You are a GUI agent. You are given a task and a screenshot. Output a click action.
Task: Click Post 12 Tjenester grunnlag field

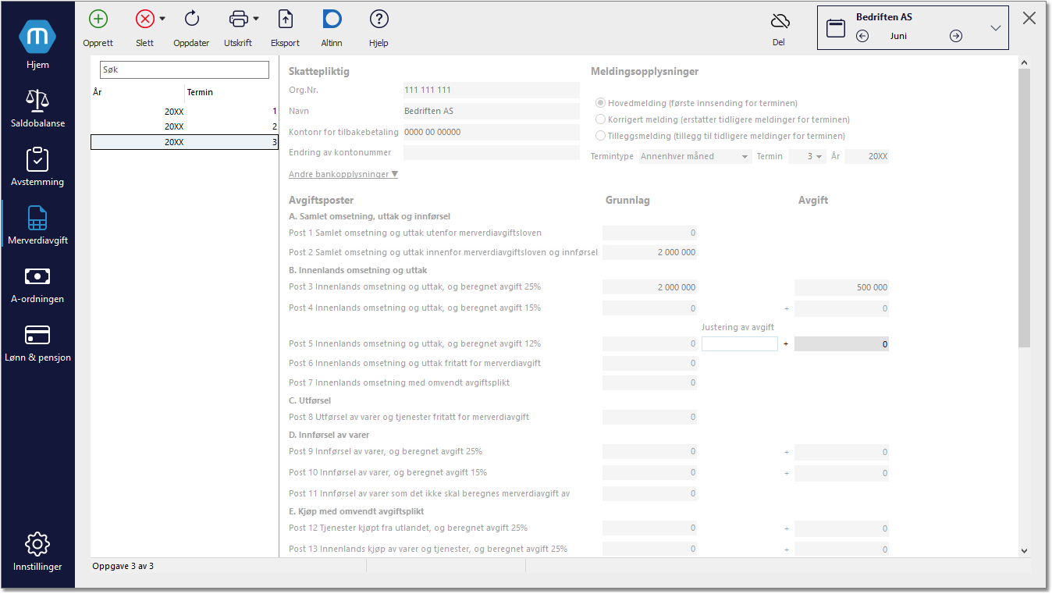tap(649, 528)
